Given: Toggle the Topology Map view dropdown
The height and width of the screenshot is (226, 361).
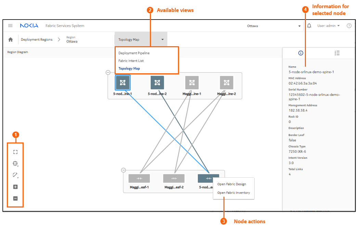Looking at the screenshot, I should tap(141, 40).
